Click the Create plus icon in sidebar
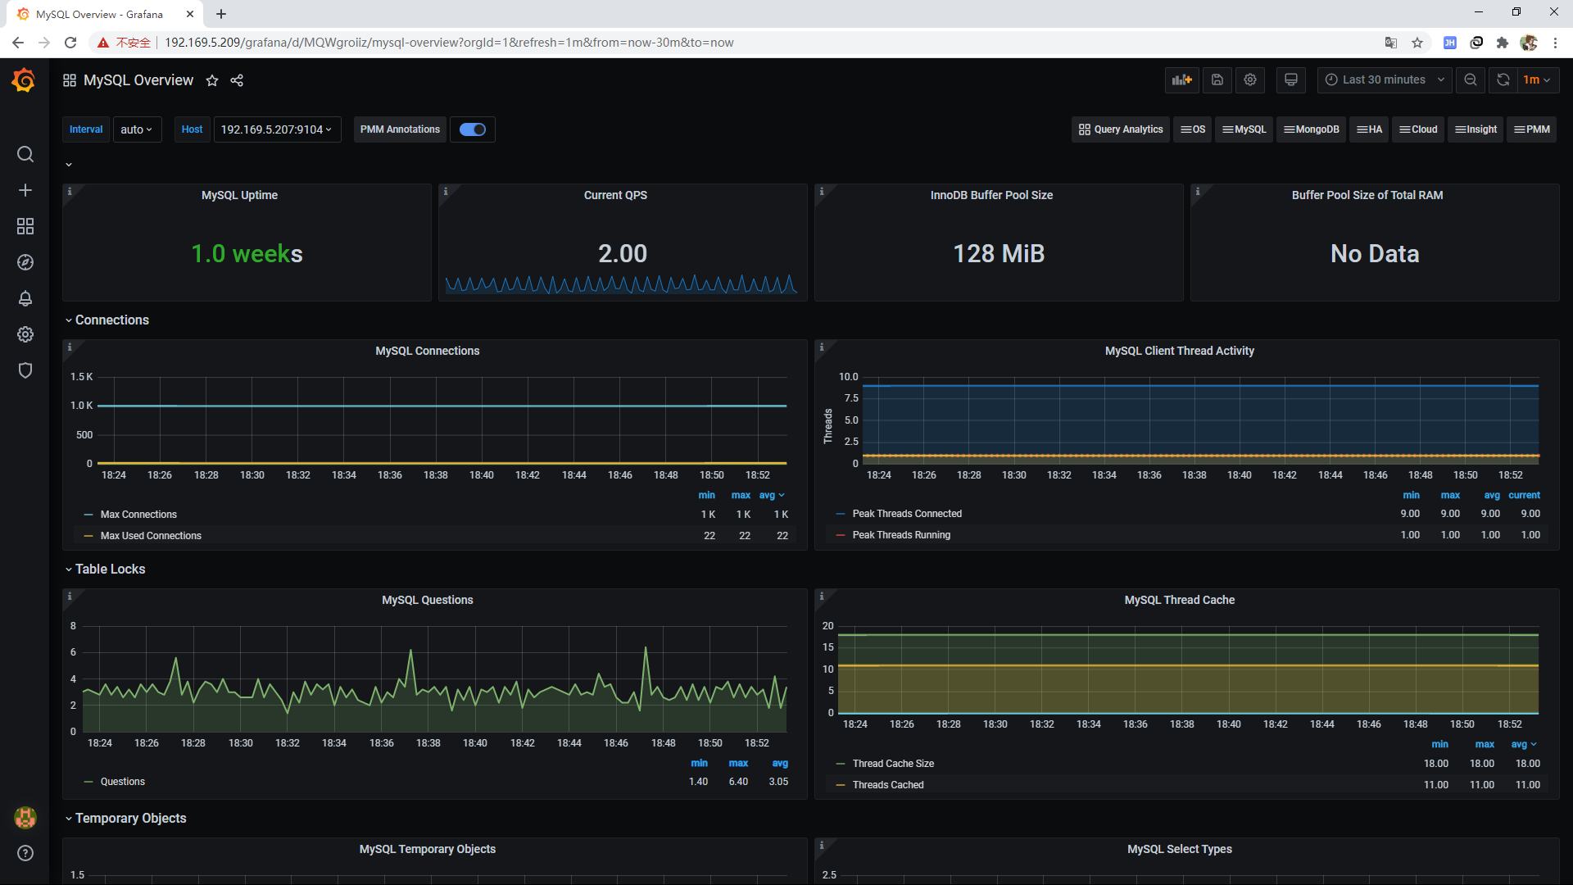 pyautogui.click(x=25, y=190)
